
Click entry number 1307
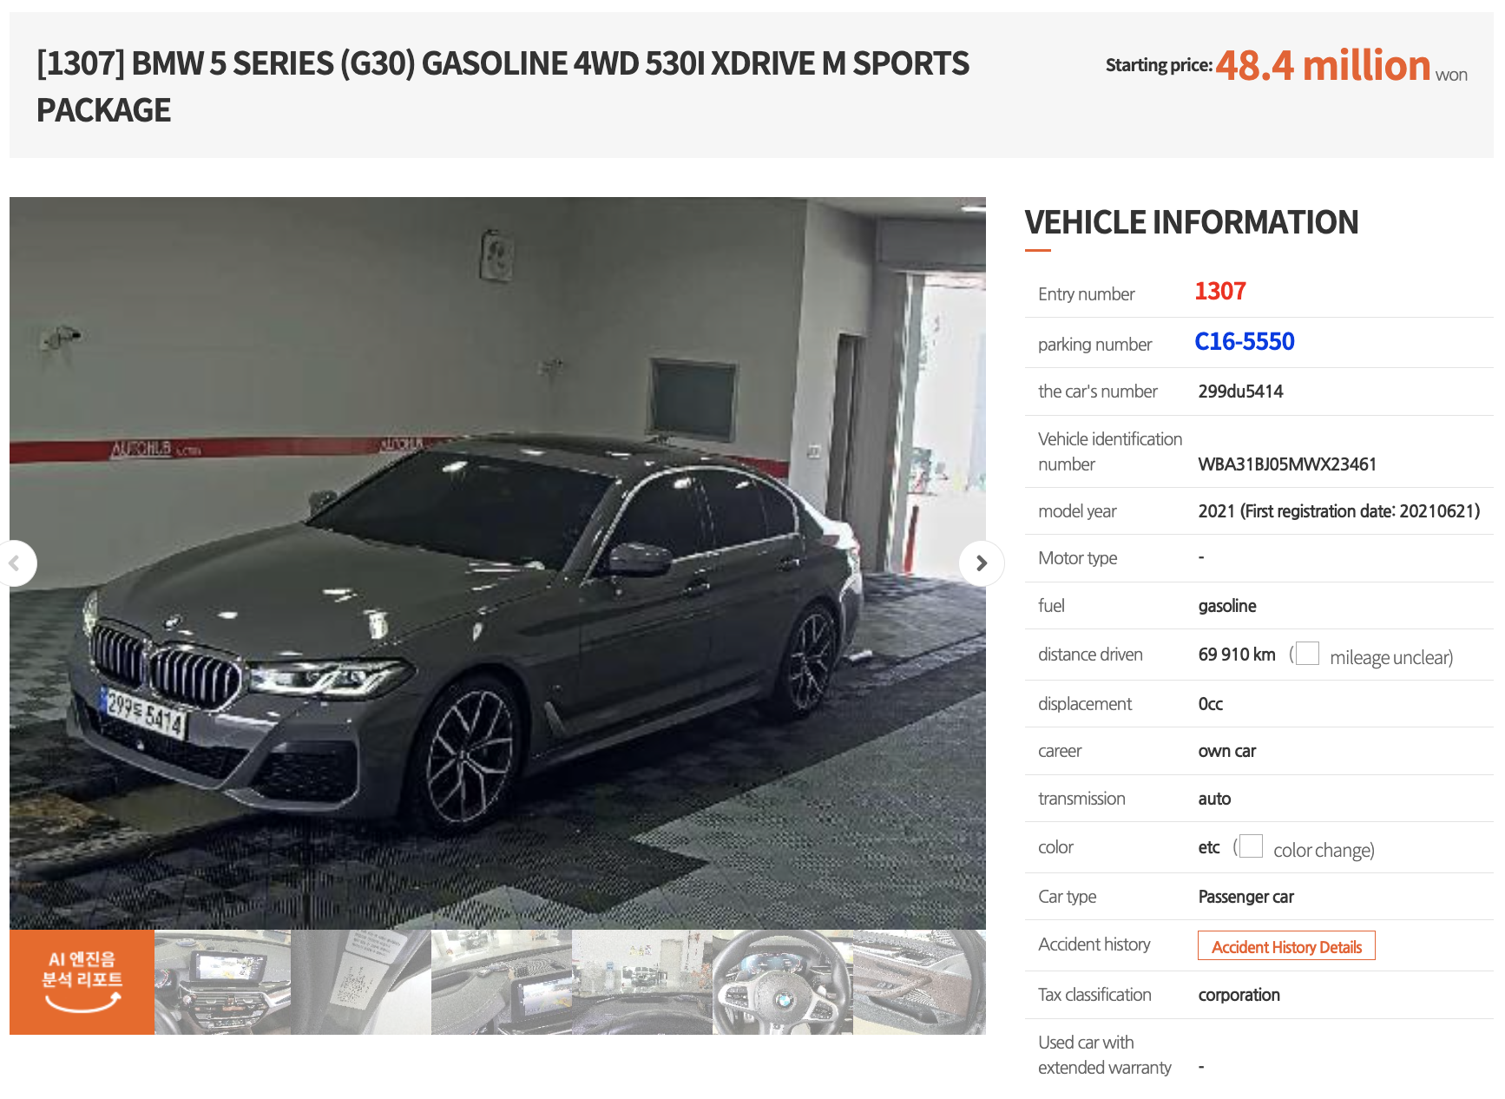click(x=1219, y=292)
